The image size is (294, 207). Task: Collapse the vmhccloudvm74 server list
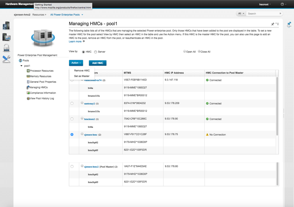point(82,80)
